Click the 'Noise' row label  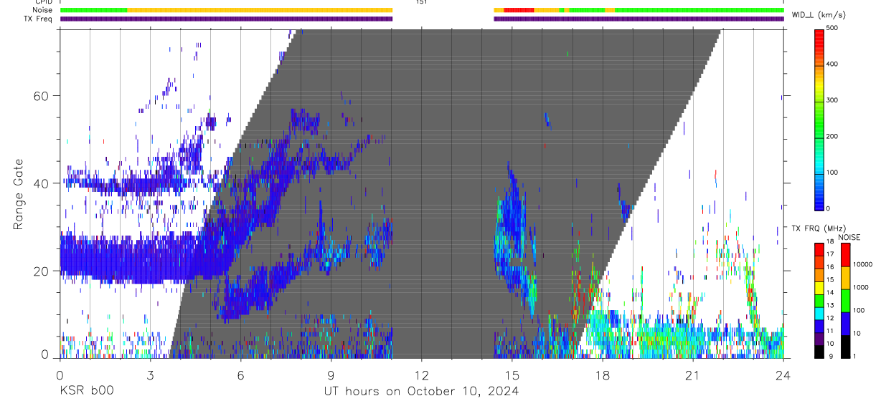(x=42, y=10)
